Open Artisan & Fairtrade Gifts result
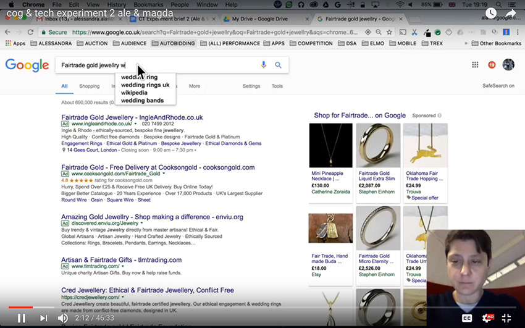Image resolution: width=525 pixels, height=328 pixels. tap(121, 259)
